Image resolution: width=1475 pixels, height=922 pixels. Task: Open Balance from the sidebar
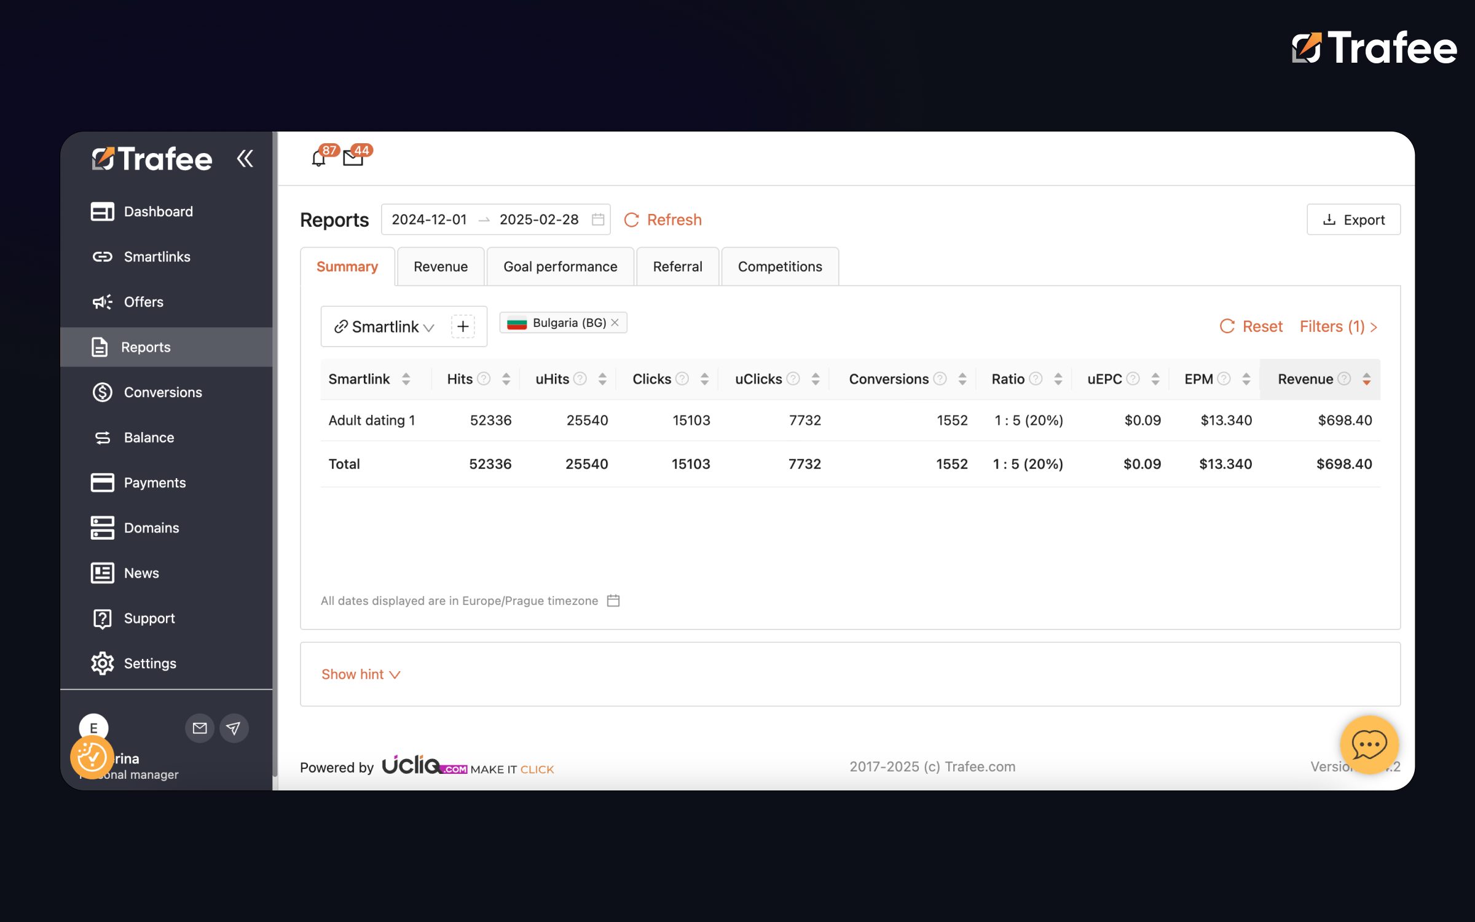[166, 438]
